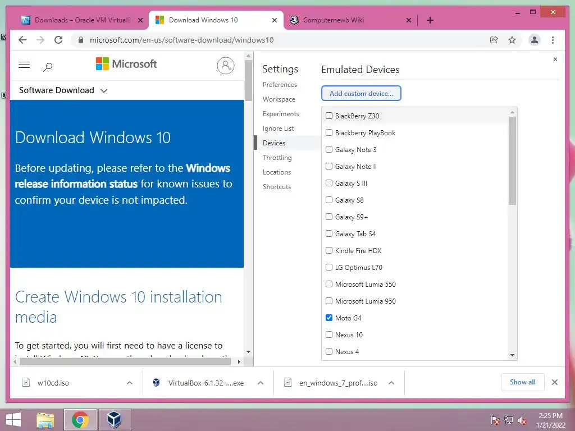Open the Windows Start menu

click(x=13, y=420)
